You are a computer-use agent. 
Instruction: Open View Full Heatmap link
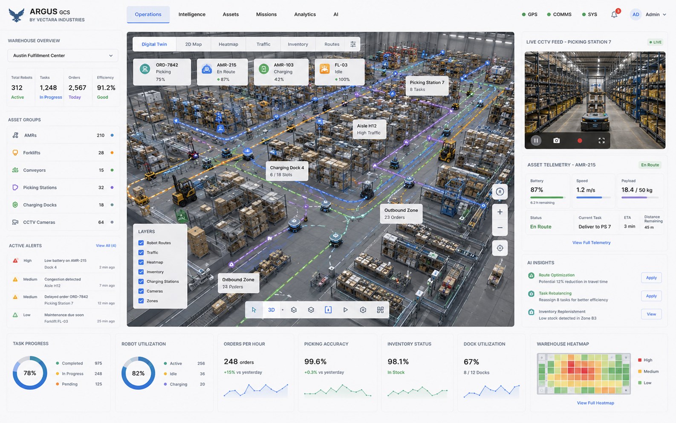(595, 403)
